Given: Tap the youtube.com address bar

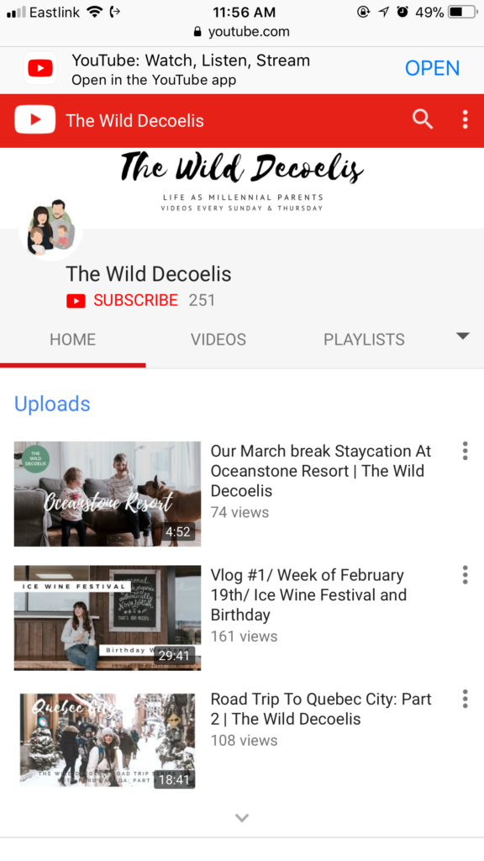Looking at the screenshot, I should [x=242, y=32].
